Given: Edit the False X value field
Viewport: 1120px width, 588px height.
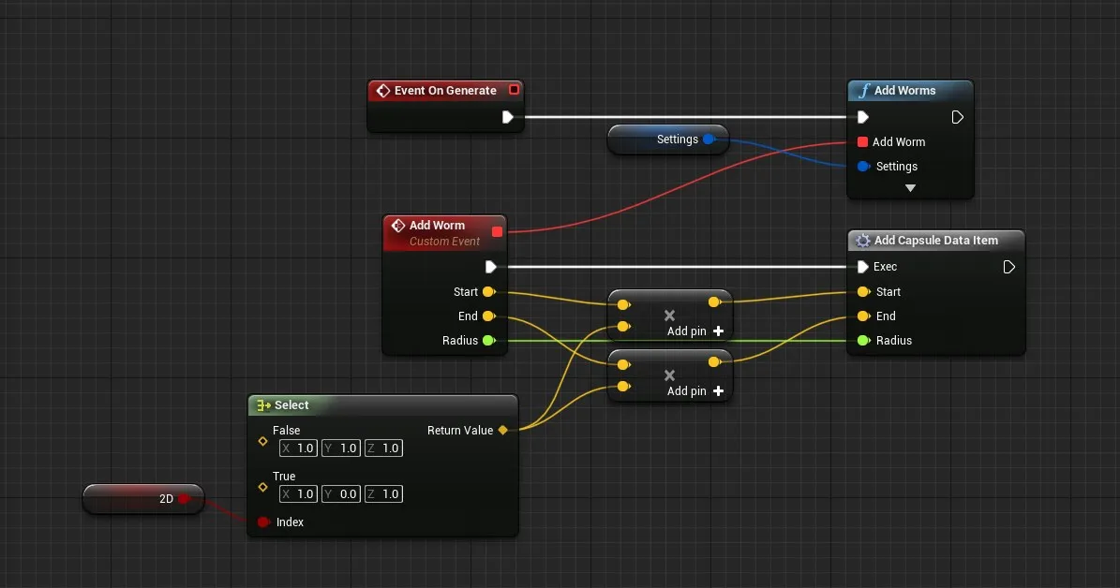Looking at the screenshot, I should 305,448.
